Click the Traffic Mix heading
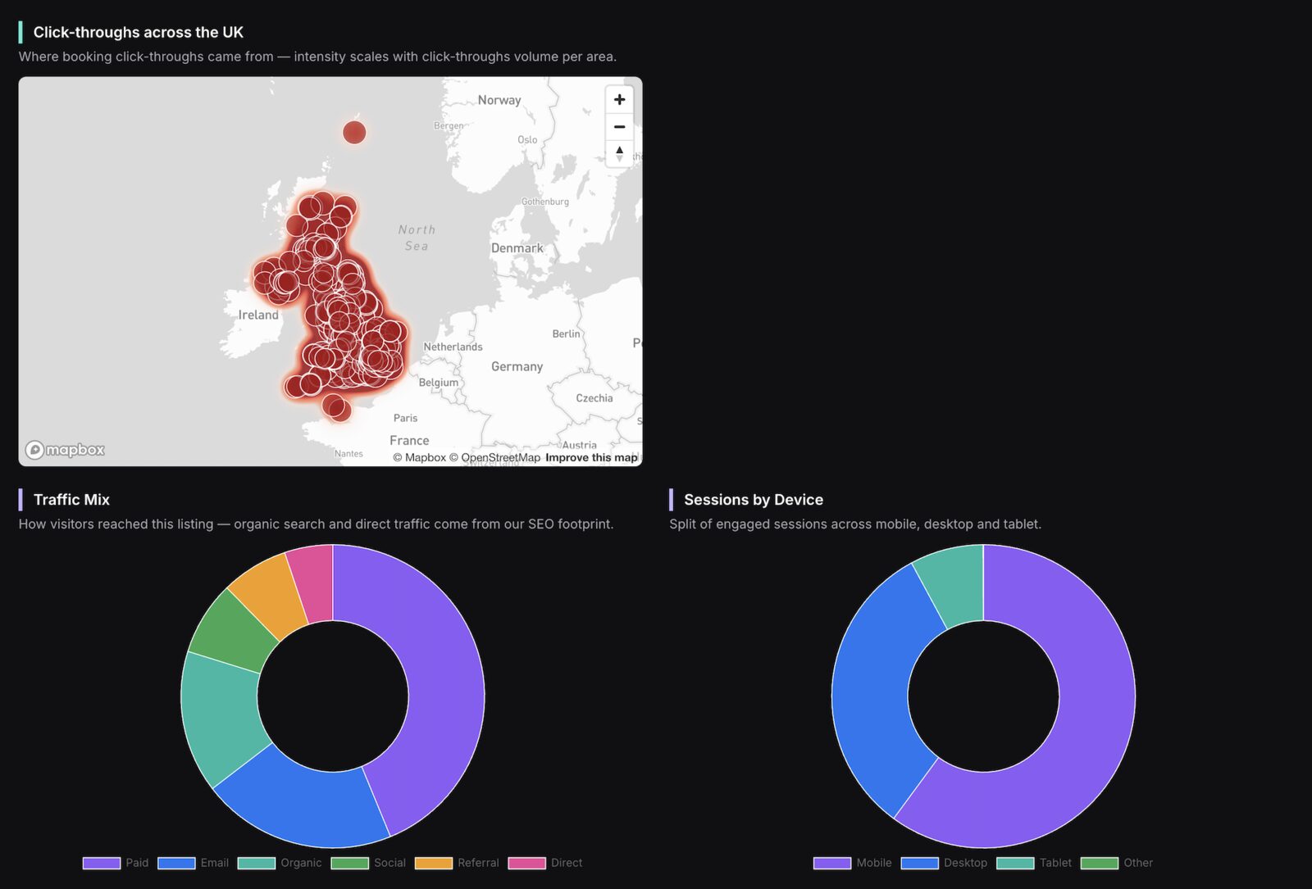The height and width of the screenshot is (889, 1312). click(71, 500)
